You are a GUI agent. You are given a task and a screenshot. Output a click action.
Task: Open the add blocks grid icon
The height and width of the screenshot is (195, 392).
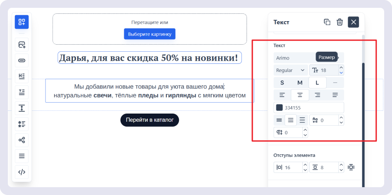[22, 22]
